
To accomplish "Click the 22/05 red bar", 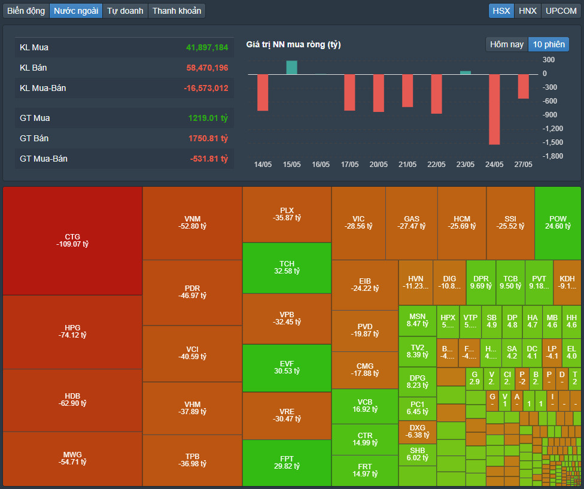I will pos(437,94).
